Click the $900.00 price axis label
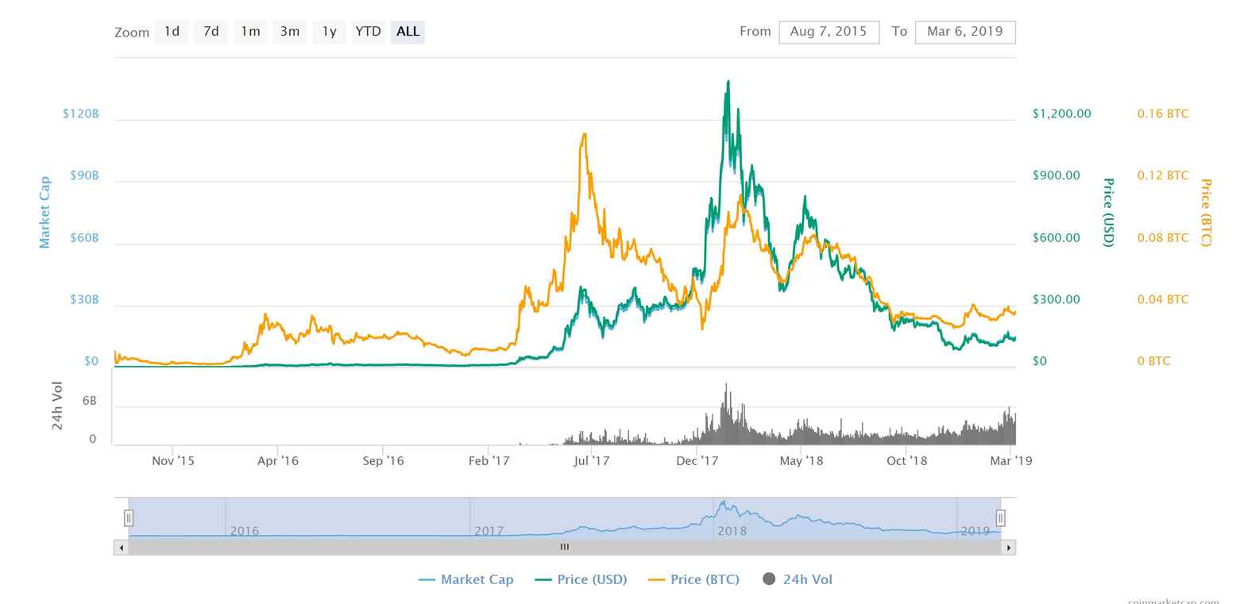The height and width of the screenshot is (604, 1240). (x=1057, y=175)
